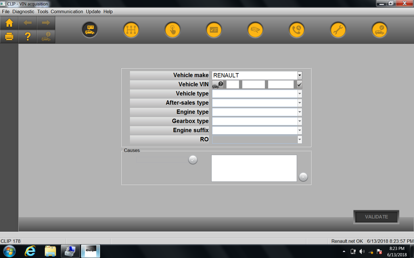Screen dimensions: 414x258
Task: Click the touch finger pointer icon
Action: click(172, 30)
